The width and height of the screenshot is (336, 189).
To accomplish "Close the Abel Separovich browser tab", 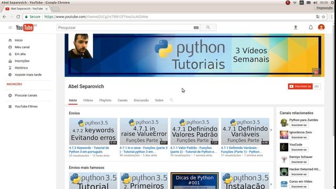I will click(x=47, y=9).
